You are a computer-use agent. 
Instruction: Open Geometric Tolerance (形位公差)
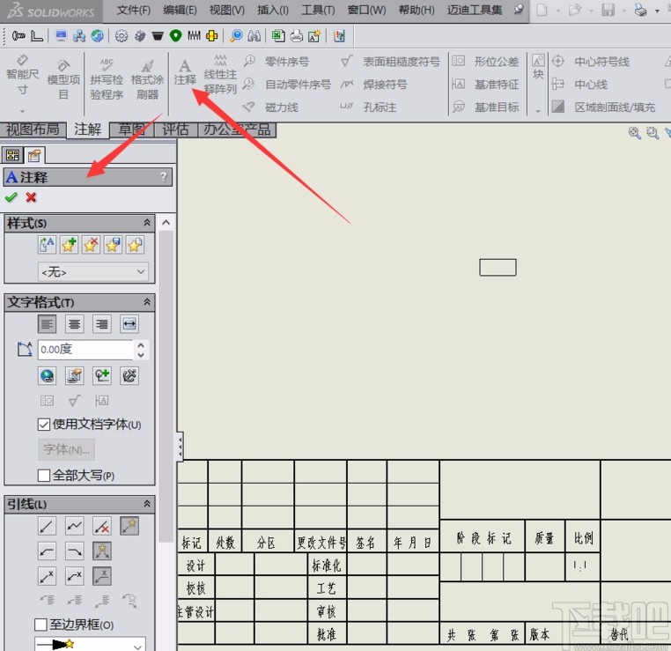coord(485,62)
